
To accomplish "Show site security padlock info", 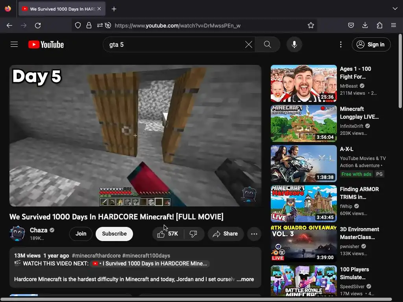I will coord(89,25).
